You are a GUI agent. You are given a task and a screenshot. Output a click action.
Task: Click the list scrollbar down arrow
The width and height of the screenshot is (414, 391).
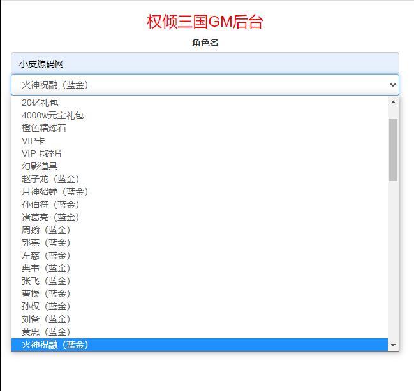393,345
